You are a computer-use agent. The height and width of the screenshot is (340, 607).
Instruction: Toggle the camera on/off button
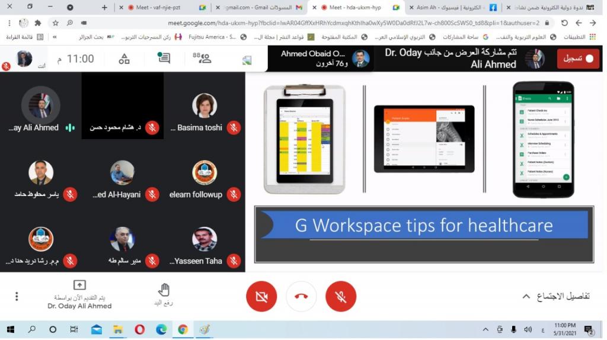tap(261, 296)
